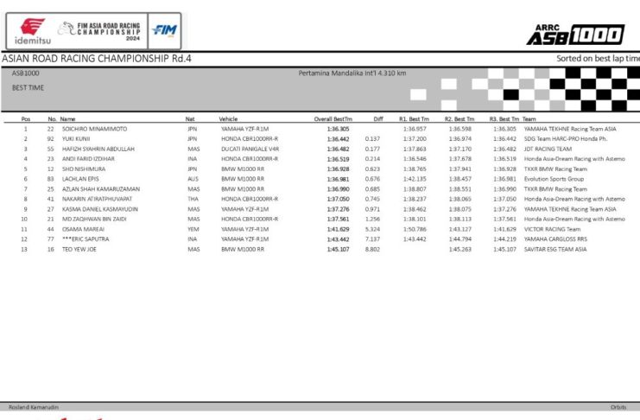Screen dimensions: 640x420
Task: Click the 'Name' column header
Action: point(68,118)
